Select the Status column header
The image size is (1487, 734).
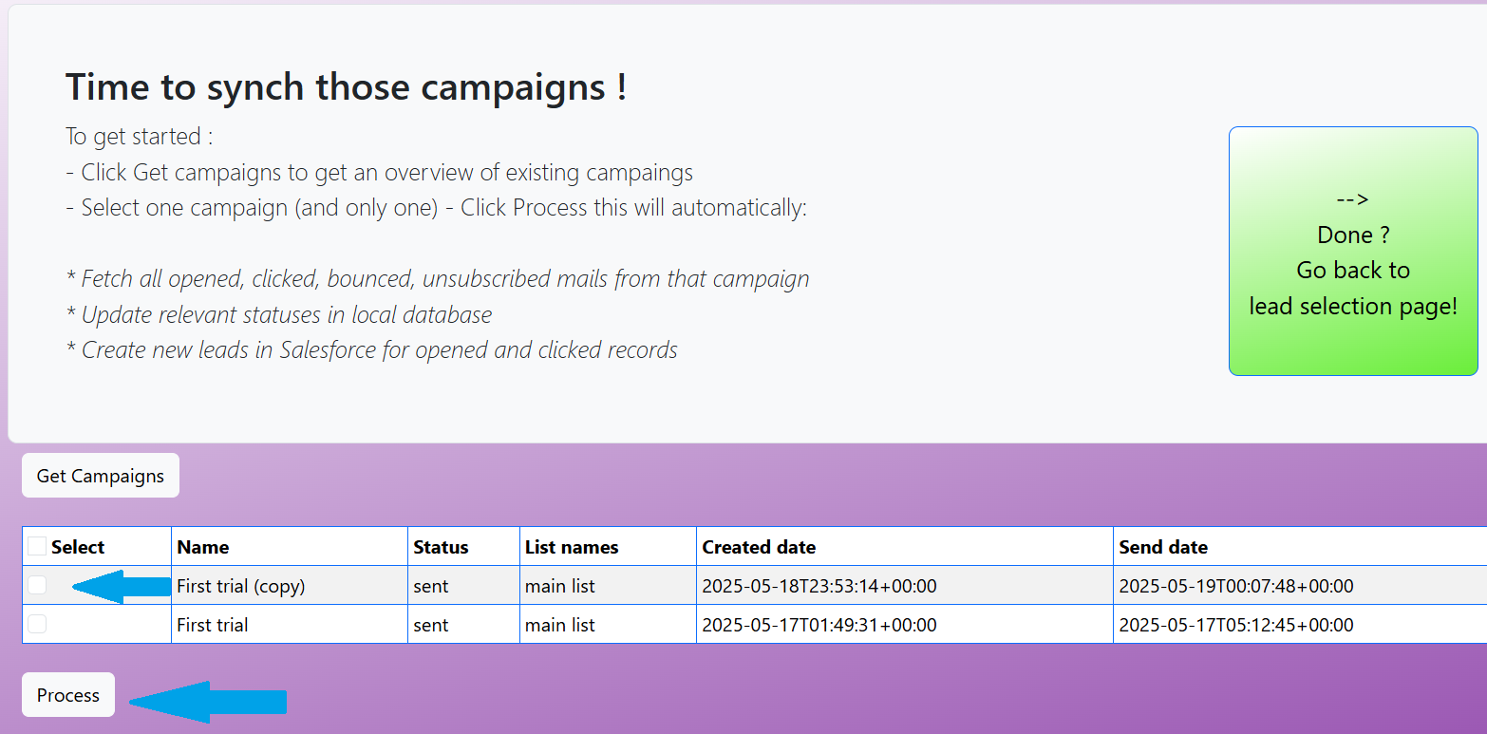pyautogui.click(x=441, y=547)
